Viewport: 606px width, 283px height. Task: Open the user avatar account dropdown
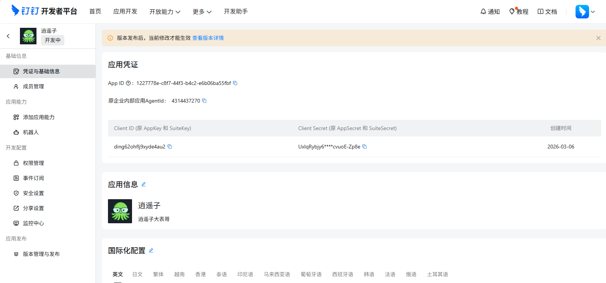tap(585, 12)
